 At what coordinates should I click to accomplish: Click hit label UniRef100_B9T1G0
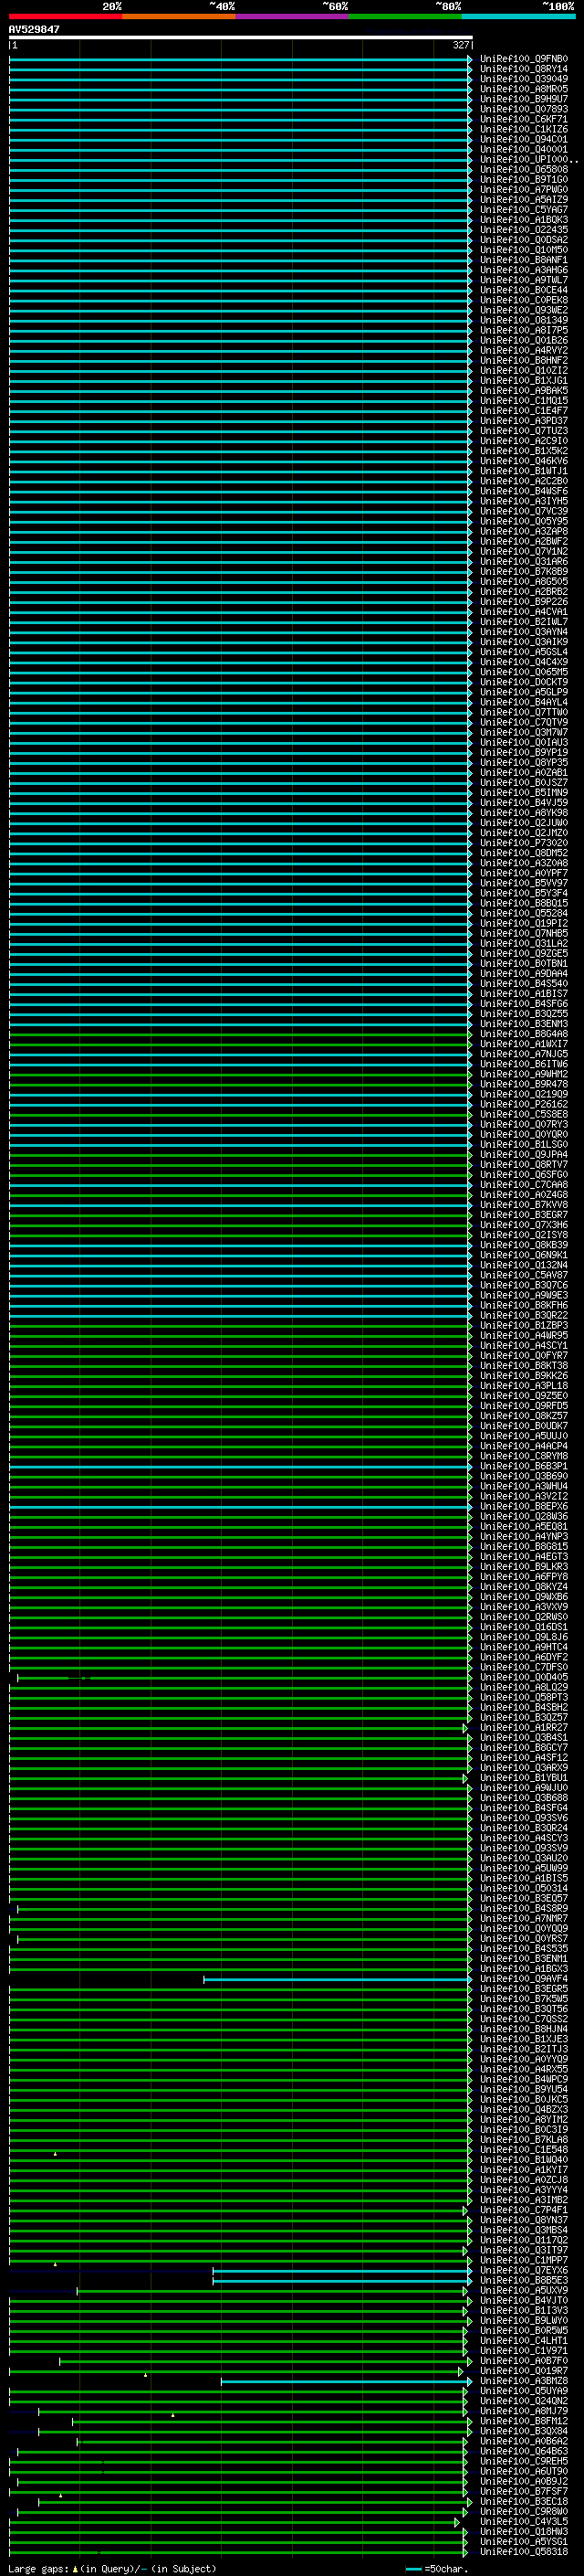tap(524, 179)
